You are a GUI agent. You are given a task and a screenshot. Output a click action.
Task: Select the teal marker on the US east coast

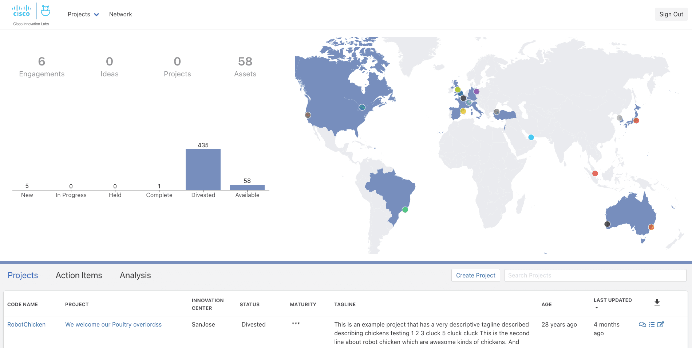tap(361, 107)
